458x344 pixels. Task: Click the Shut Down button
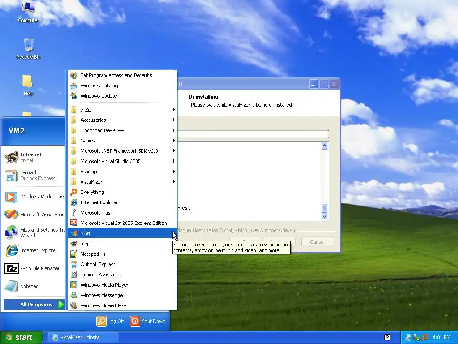point(148,321)
